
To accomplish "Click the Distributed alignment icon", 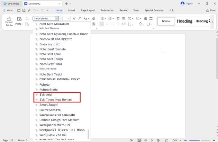I will (x=123, y=24).
